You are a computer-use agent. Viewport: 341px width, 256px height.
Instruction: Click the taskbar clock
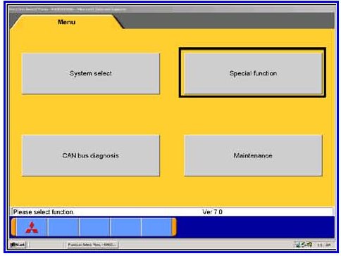324,245
